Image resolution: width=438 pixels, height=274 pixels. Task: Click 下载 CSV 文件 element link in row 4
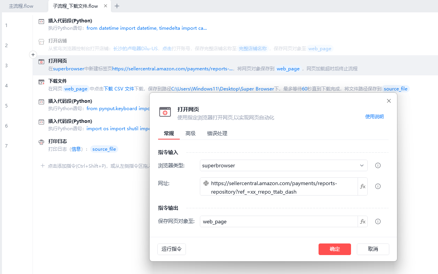(x=119, y=89)
